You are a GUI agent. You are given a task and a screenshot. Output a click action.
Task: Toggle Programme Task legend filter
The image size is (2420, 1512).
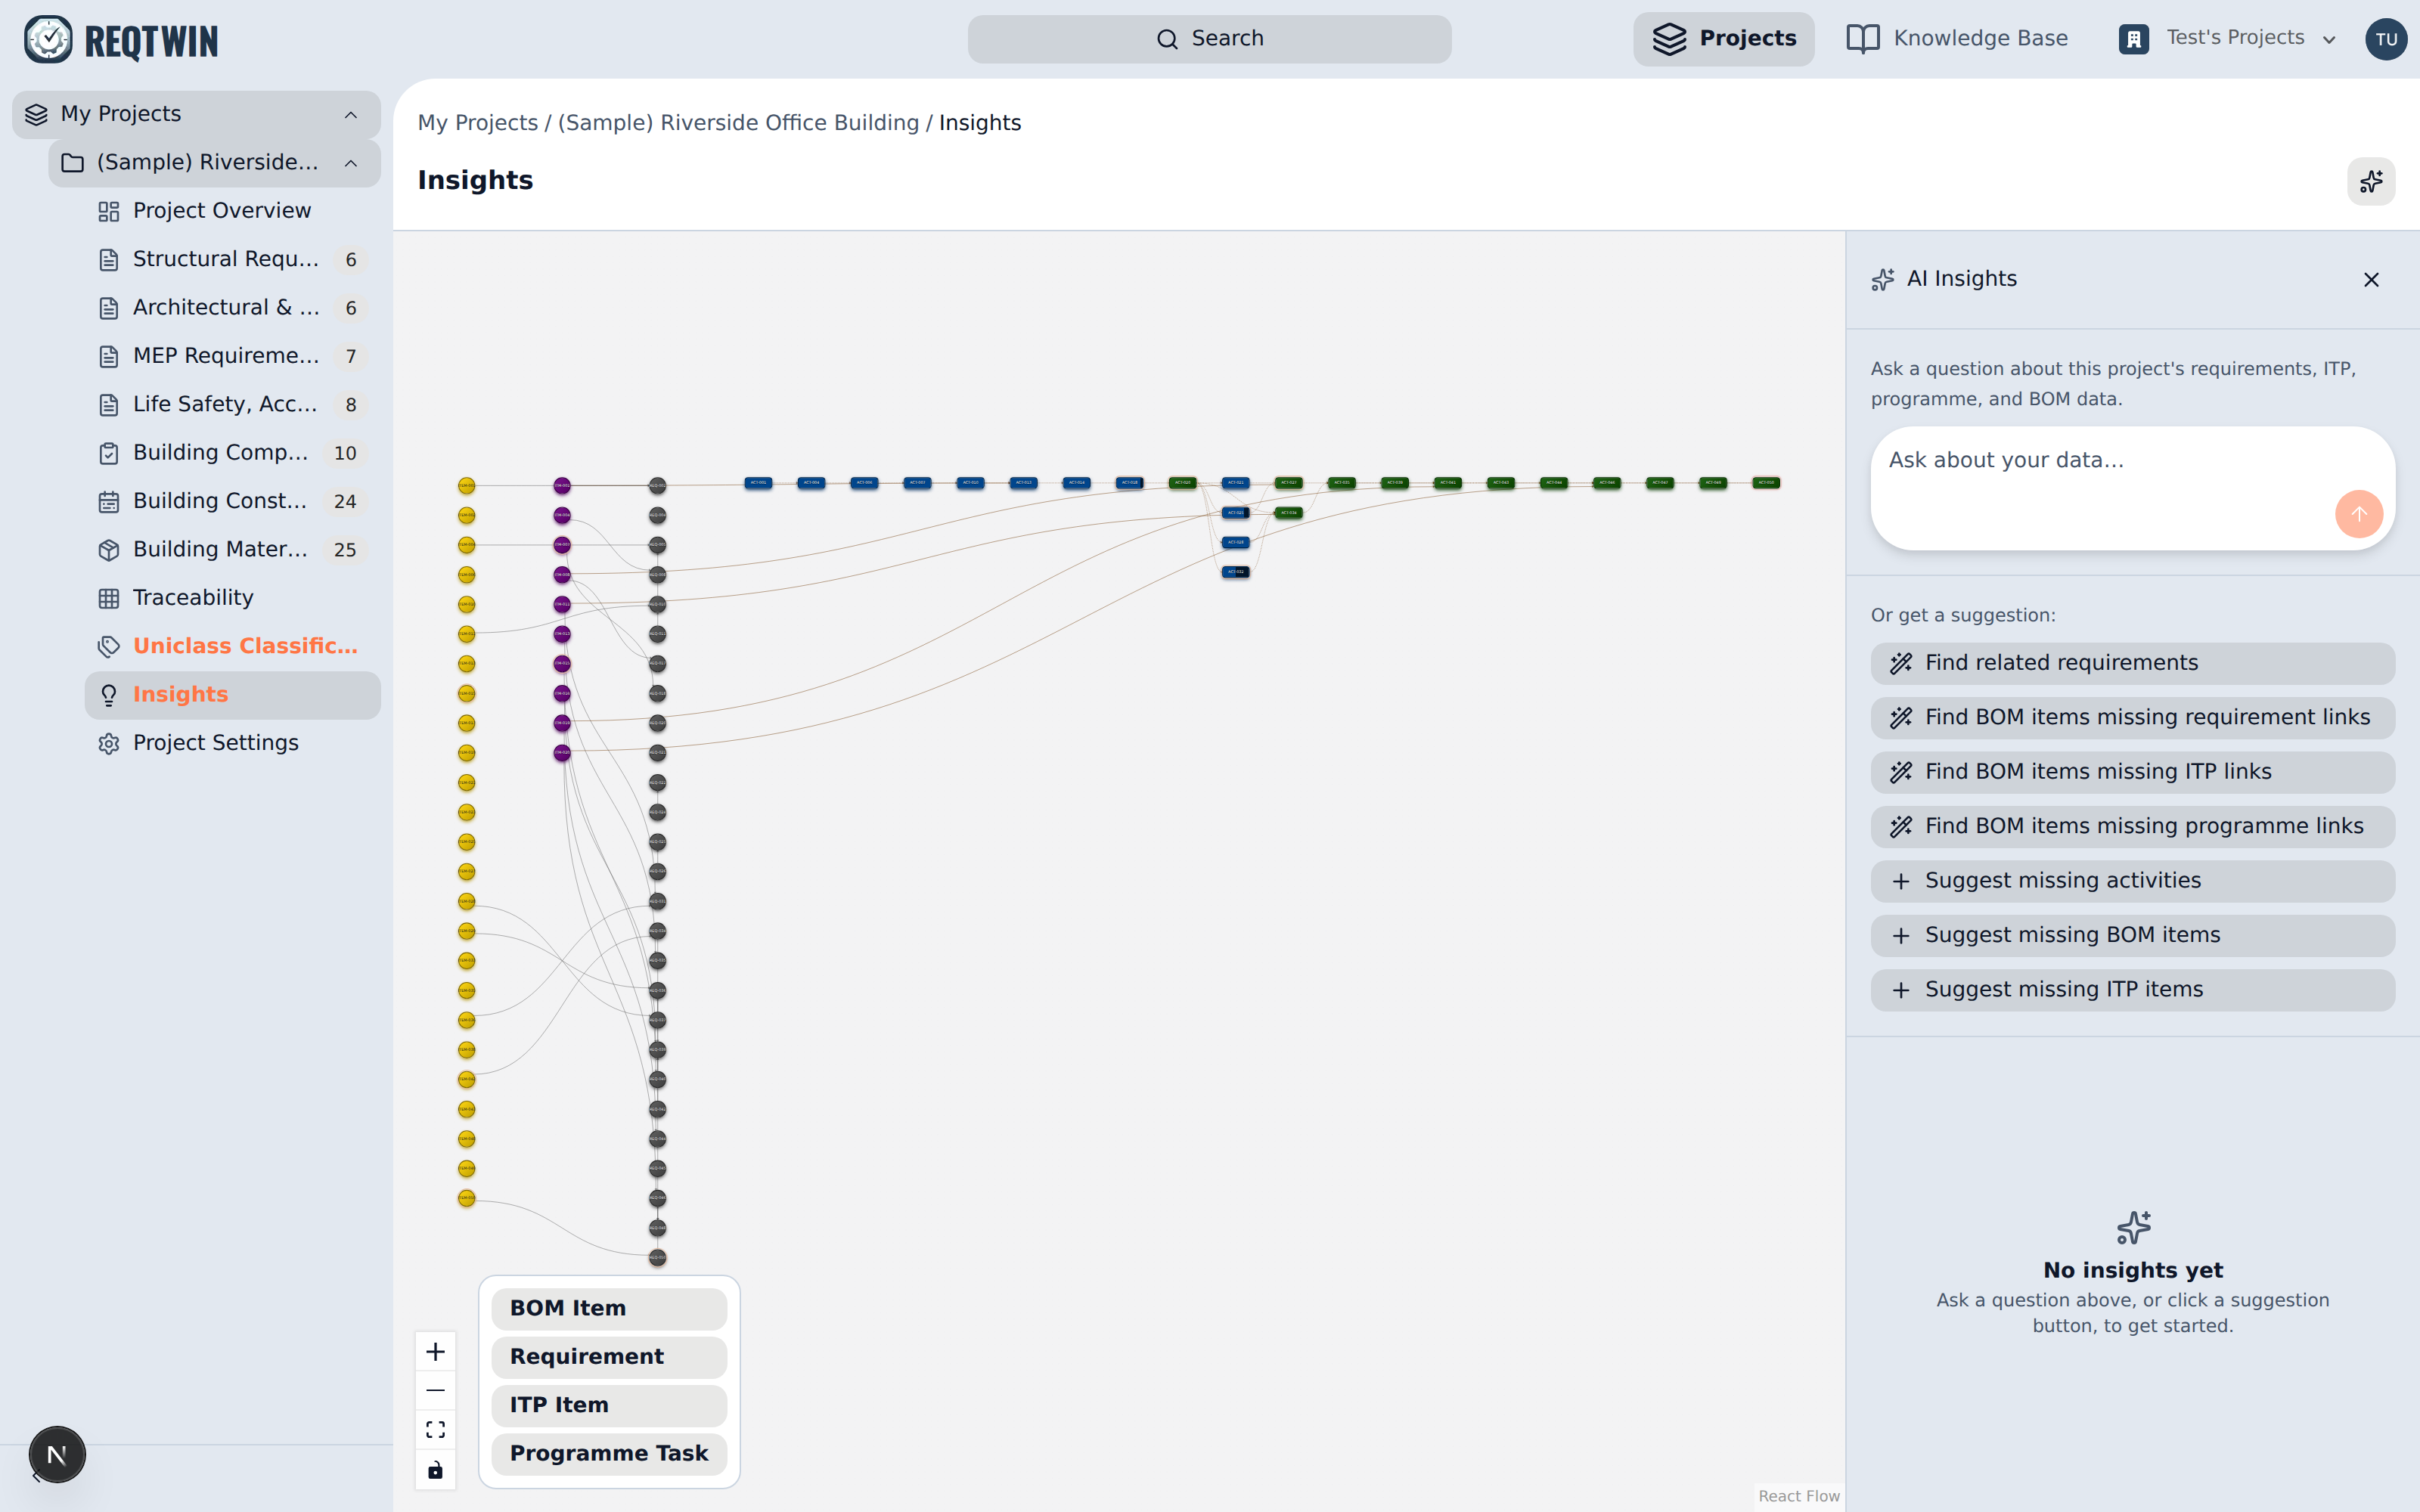609,1454
